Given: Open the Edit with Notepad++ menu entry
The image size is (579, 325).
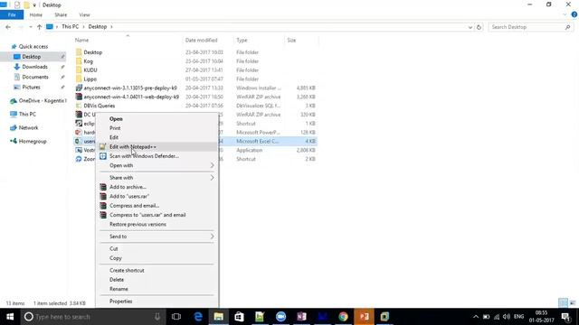Looking at the screenshot, I should pos(157,146).
